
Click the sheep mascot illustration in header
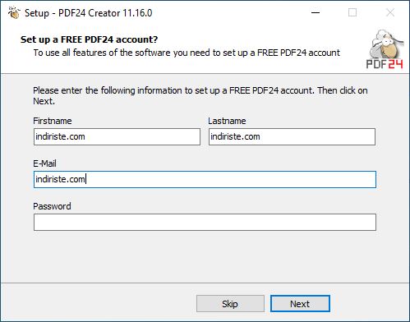click(387, 44)
